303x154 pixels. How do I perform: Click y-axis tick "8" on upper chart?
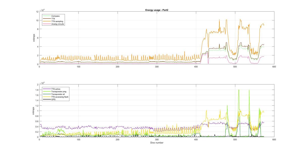(x=38, y=29)
